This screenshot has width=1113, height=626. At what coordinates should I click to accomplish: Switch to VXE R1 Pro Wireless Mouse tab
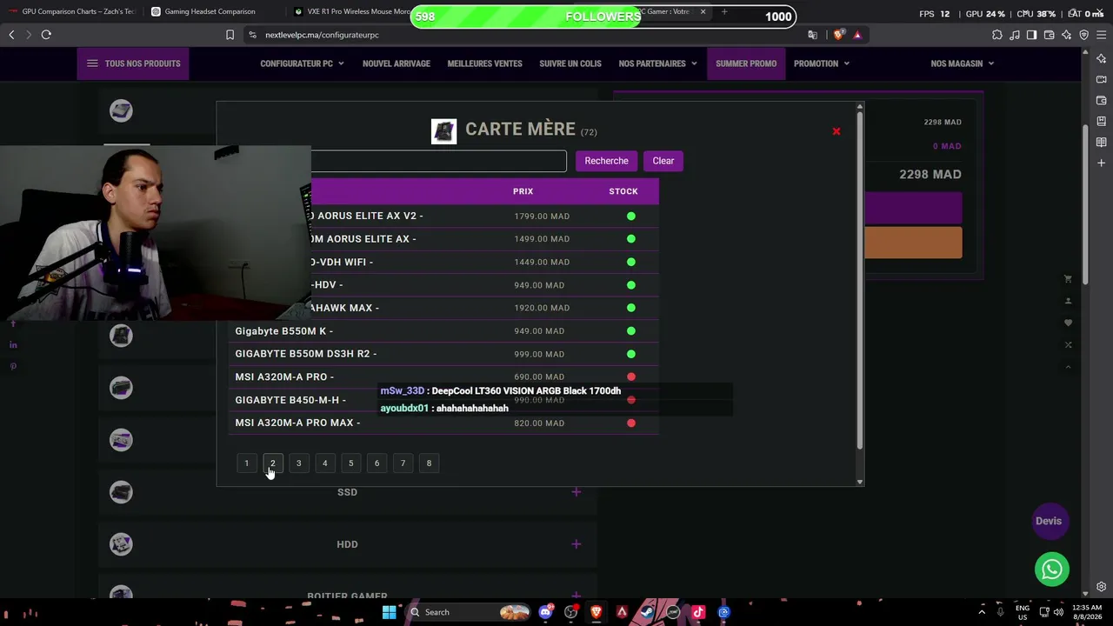coord(353,11)
